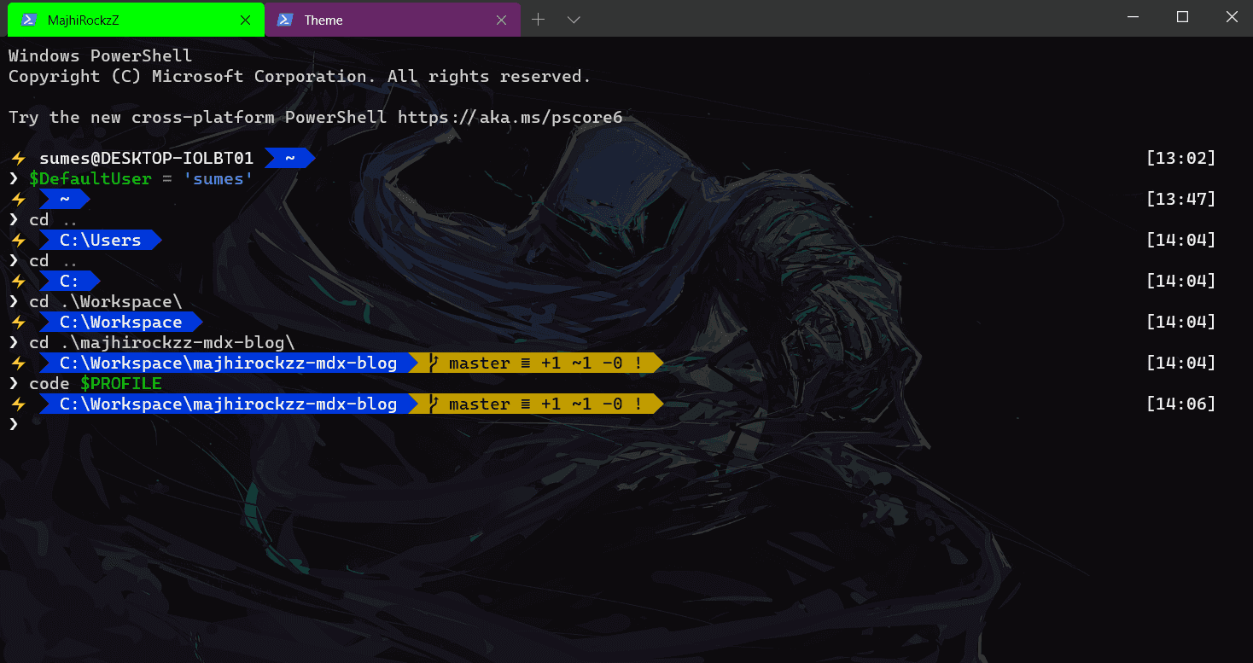Screen dimensions: 1253x663
Task: Close the terminal window
Action: (x=1230, y=17)
